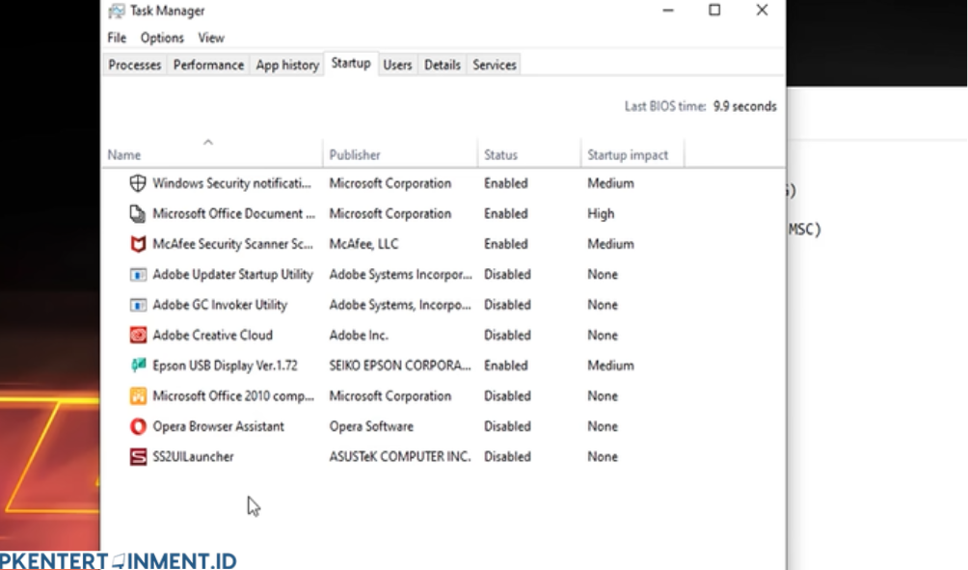Sort by the Status column header

(529, 154)
